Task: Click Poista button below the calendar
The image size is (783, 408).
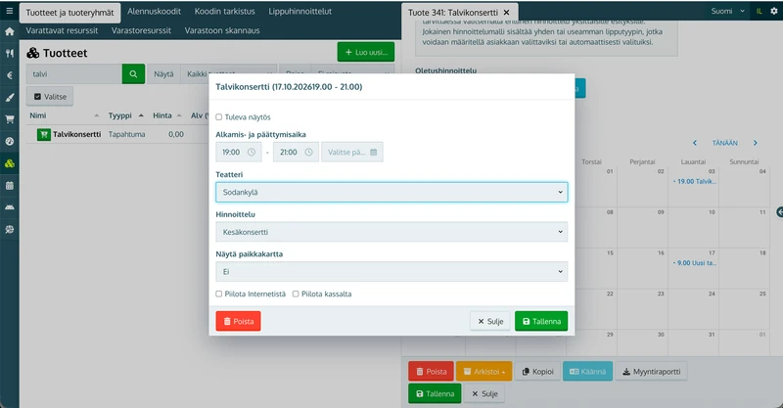Action: [x=431, y=372]
